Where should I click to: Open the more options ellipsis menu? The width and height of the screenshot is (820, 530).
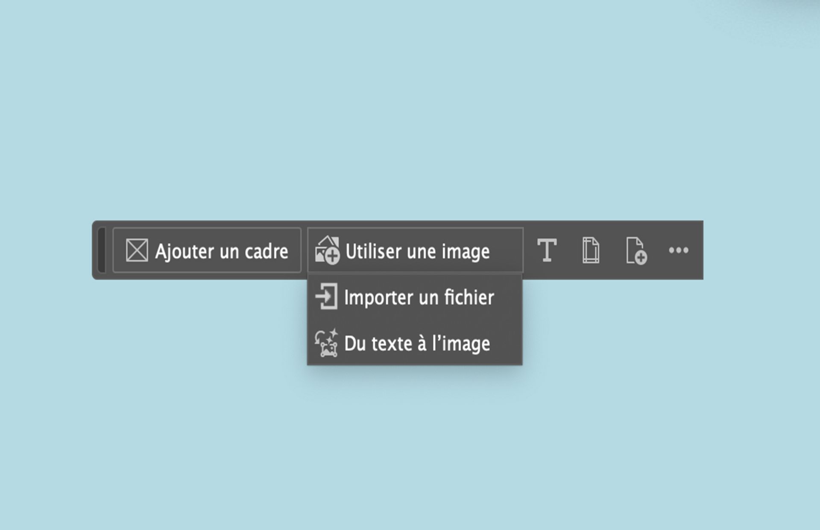[x=679, y=251]
